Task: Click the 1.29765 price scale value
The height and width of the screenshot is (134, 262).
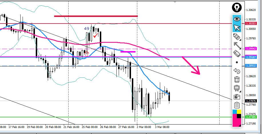Action: click(251, 38)
